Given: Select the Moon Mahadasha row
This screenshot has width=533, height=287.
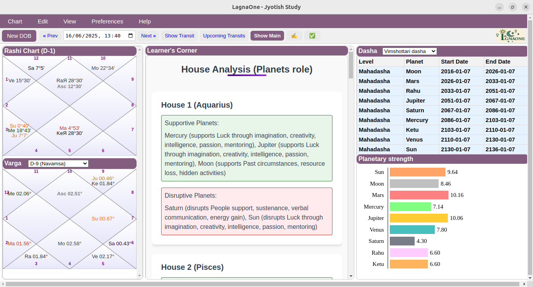Looking at the screenshot, I should (442, 71).
